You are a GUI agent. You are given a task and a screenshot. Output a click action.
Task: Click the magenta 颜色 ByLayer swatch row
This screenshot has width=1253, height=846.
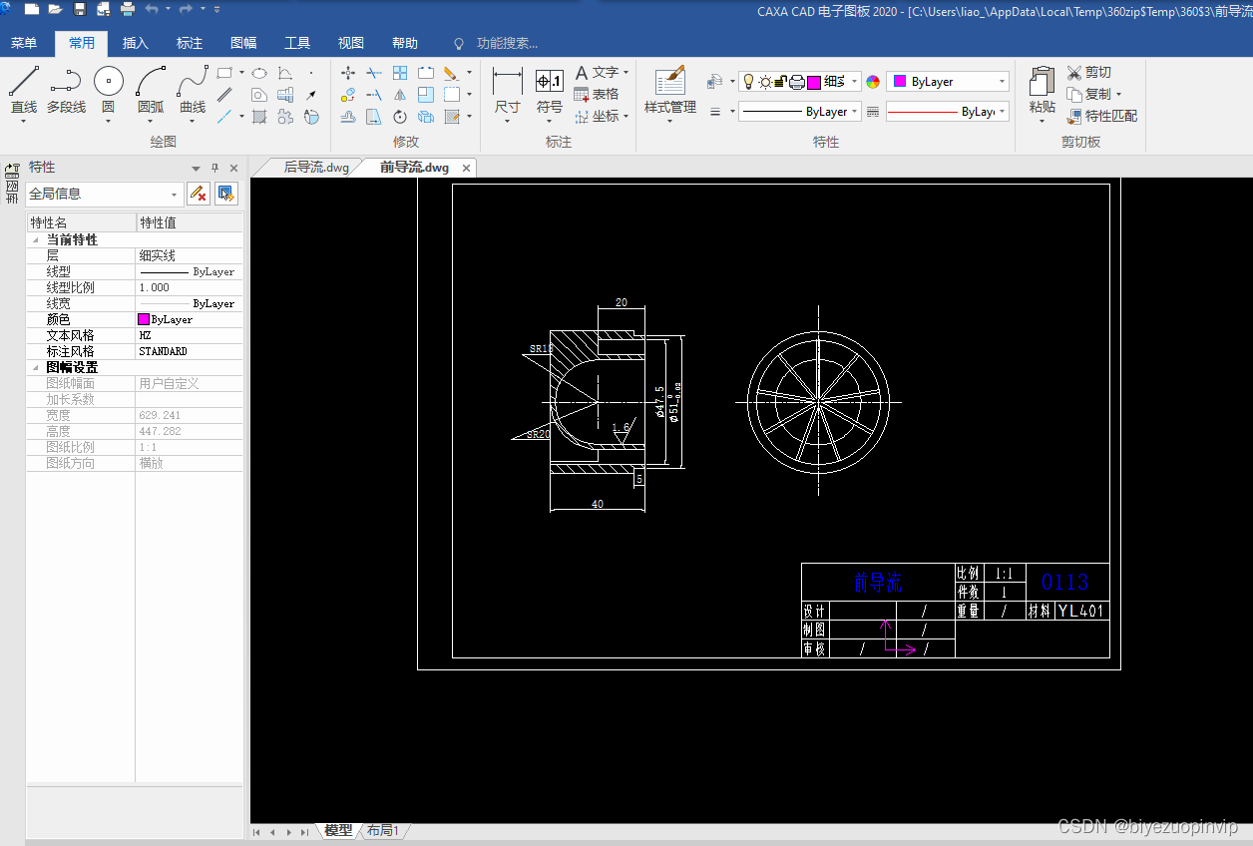[x=190, y=319]
